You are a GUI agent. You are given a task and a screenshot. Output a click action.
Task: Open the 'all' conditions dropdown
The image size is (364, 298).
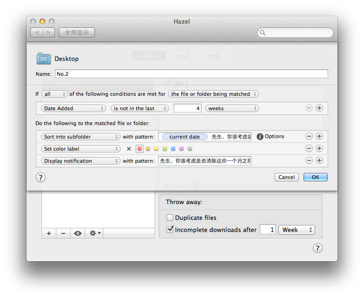(x=54, y=94)
